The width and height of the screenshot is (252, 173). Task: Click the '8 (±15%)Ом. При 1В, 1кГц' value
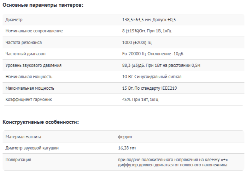pyautogui.click(x=147, y=31)
